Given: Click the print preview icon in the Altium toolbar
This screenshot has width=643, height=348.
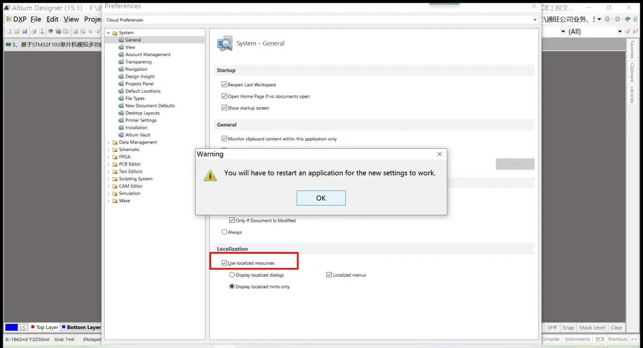Looking at the screenshot, I should pos(42,31).
